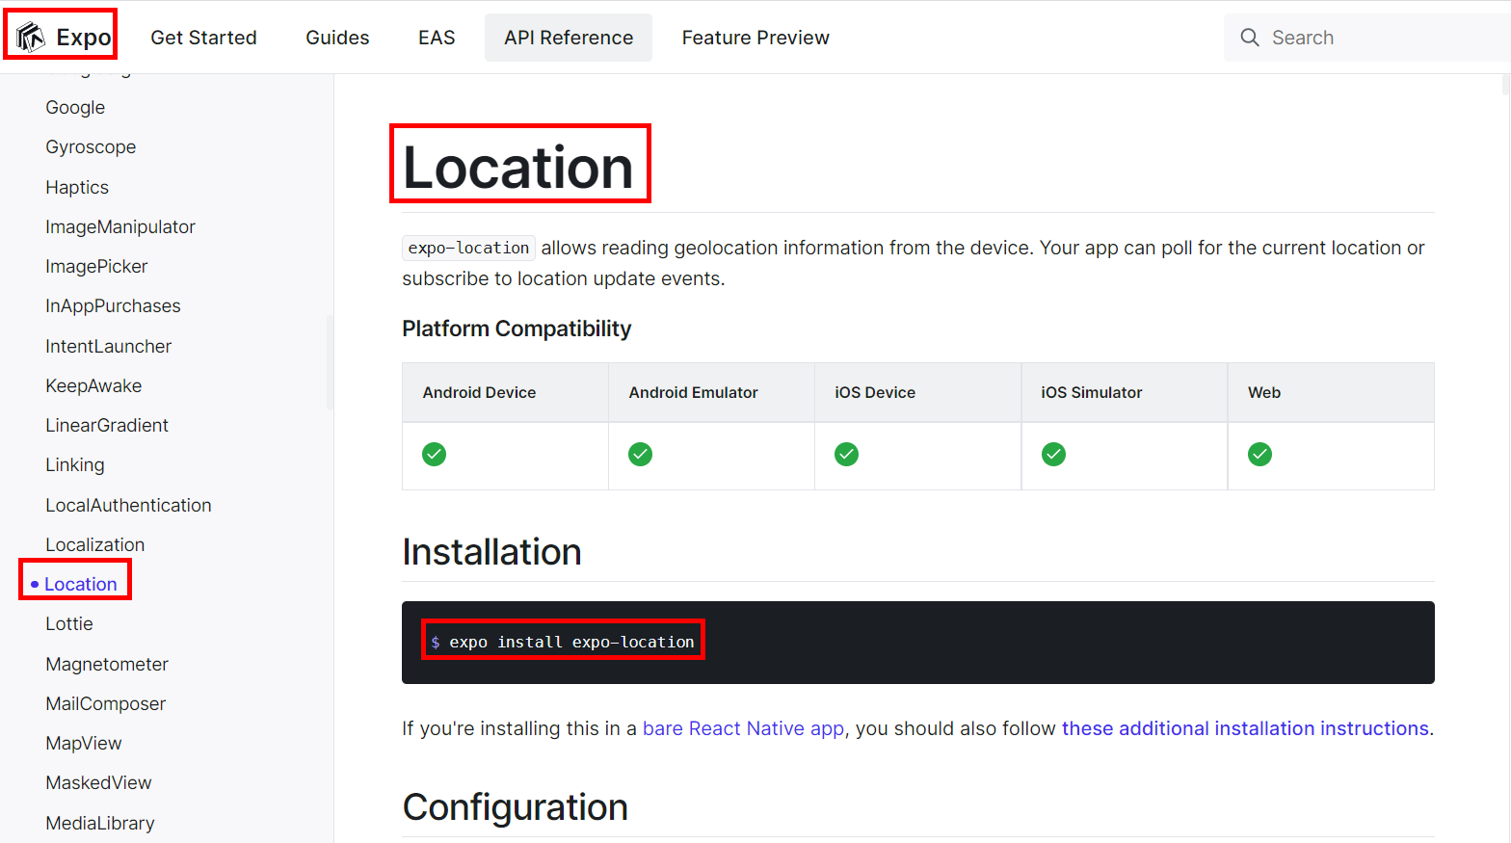The height and width of the screenshot is (843, 1511).
Task: Go to Localization in the sidebar
Action: tap(95, 544)
